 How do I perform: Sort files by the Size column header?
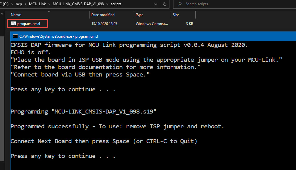click(176, 15)
